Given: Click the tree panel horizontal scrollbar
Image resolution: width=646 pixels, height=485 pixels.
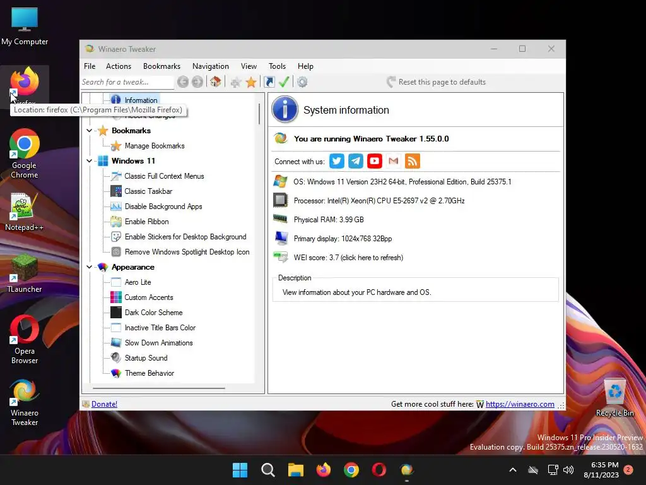Looking at the screenshot, I should [159, 388].
